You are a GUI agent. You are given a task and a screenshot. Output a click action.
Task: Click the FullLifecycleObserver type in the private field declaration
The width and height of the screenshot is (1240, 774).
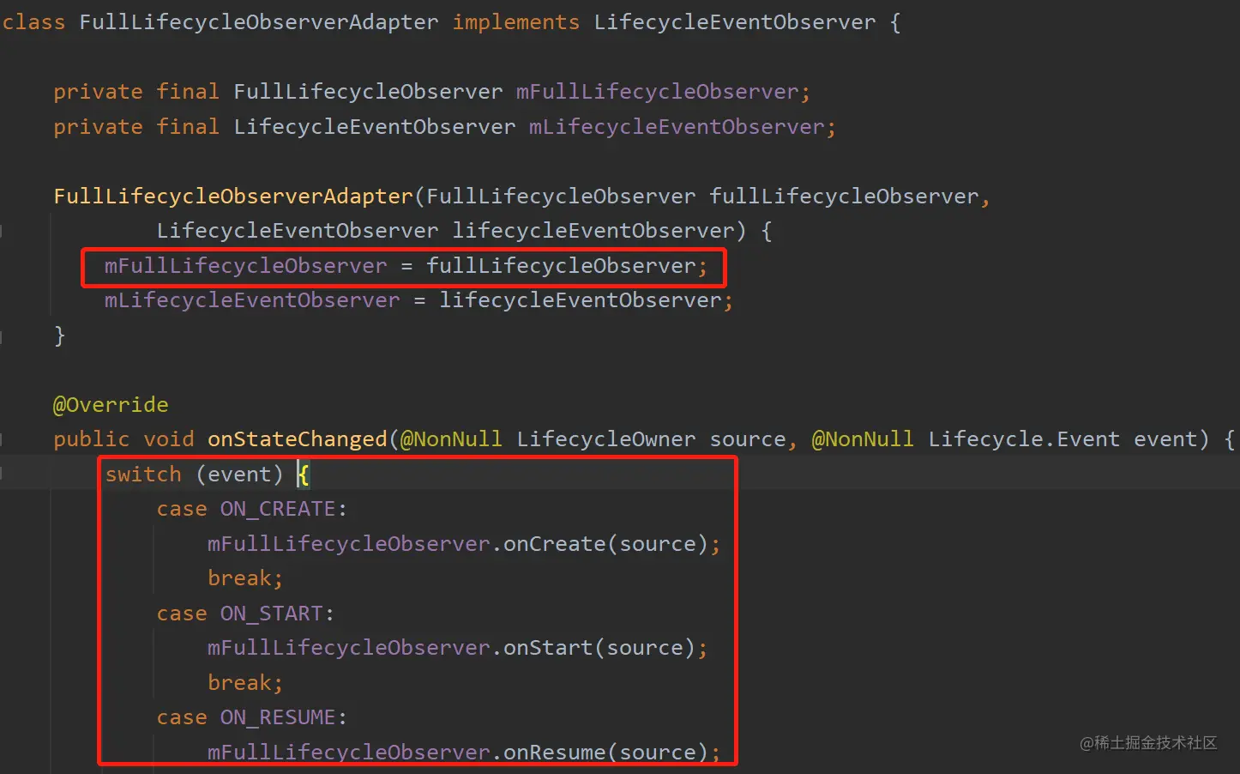point(368,92)
